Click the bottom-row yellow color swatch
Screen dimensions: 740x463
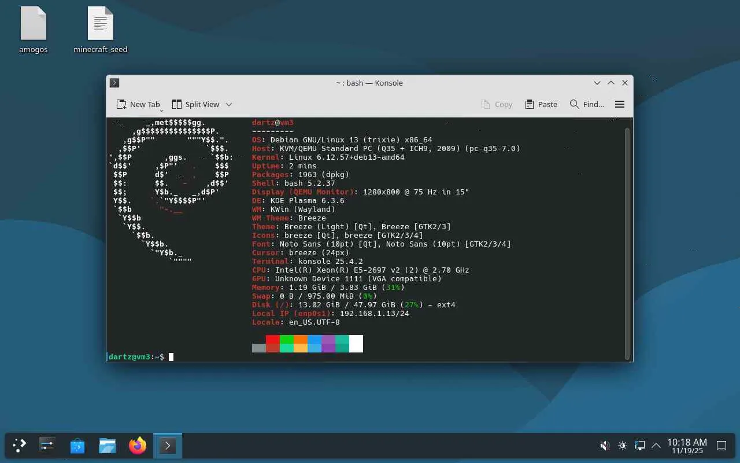coord(301,348)
